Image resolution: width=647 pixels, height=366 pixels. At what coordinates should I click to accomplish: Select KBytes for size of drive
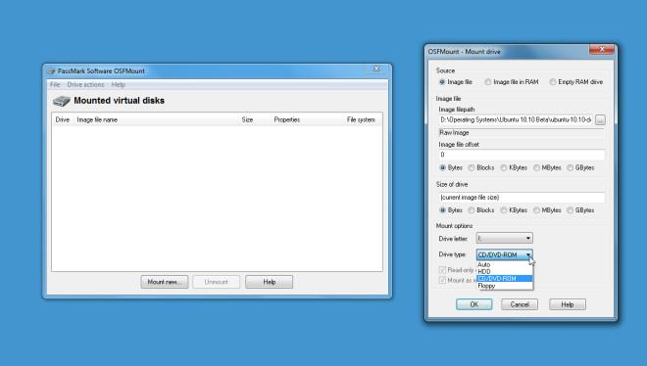[x=504, y=210]
